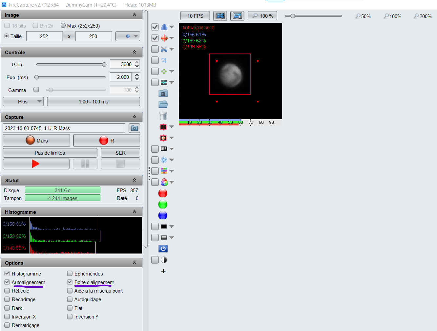437x331 pixels.
Task: Open the Plus dropdown
Action: 23,101
